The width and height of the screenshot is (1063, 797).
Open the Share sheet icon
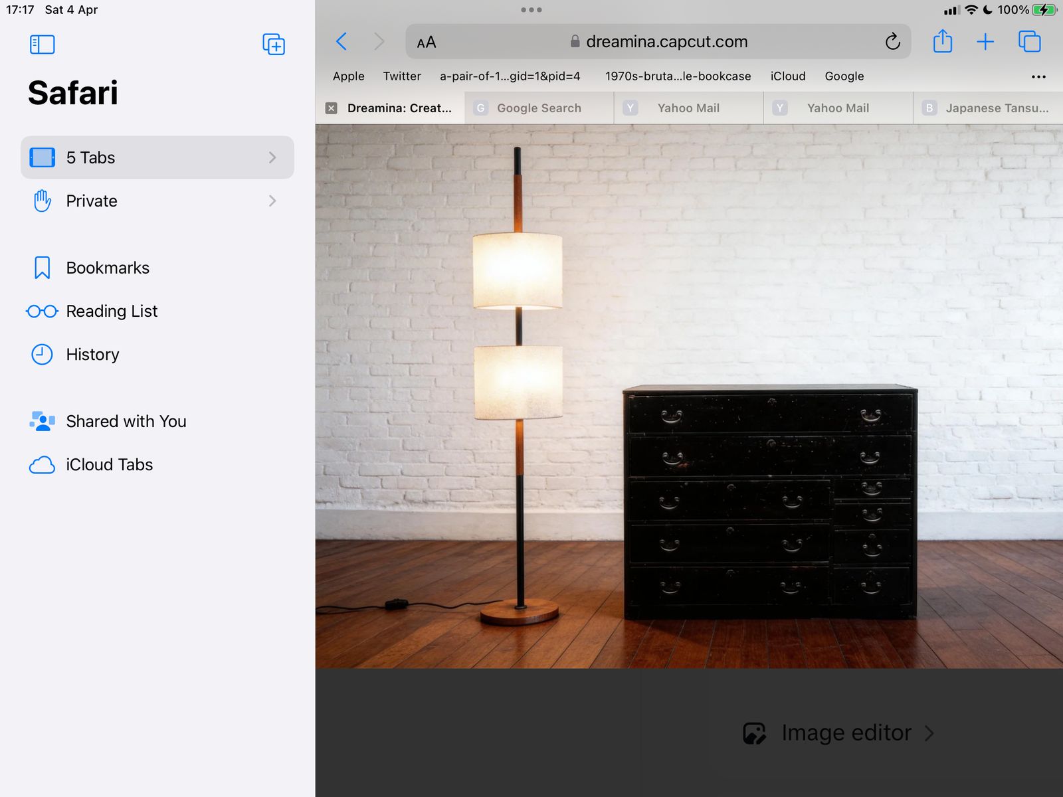click(942, 41)
